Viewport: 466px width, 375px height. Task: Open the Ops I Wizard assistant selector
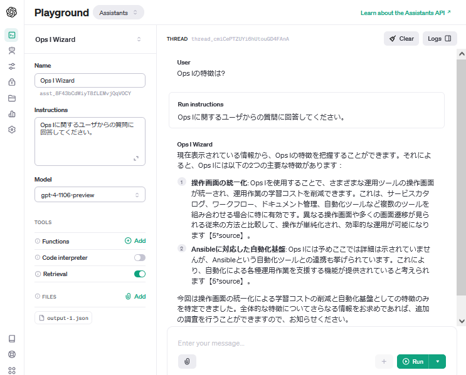[90, 39]
